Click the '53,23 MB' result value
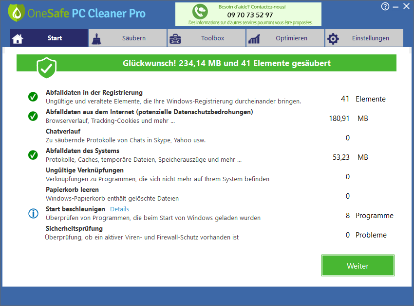This screenshot has width=414, height=306. click(x=350, y=157)
